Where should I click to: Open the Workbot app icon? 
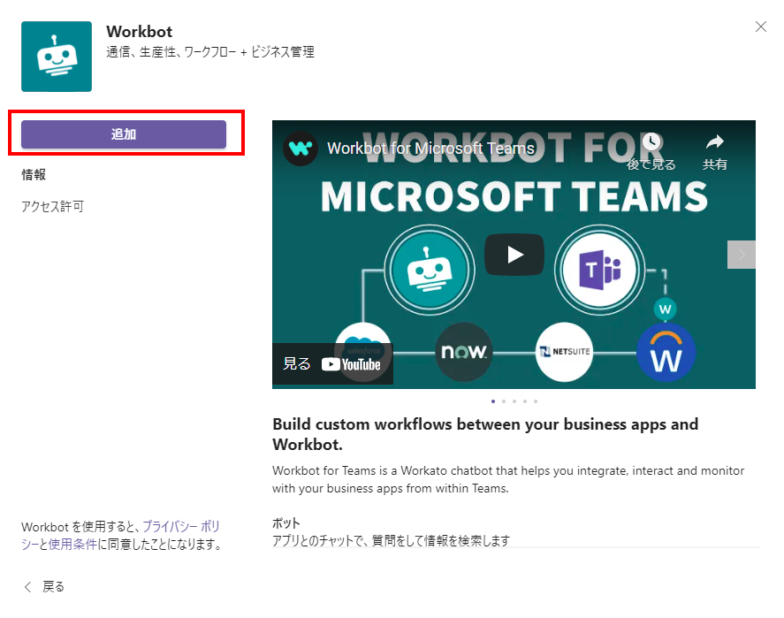pyautogui.click(x=57, y=57)
